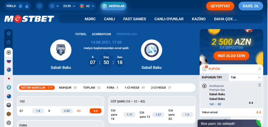Image resolution: width=268 pixels, height=127 pixels.
Task: Select the Russia flag in sidebar
Action: click(9, 61)
